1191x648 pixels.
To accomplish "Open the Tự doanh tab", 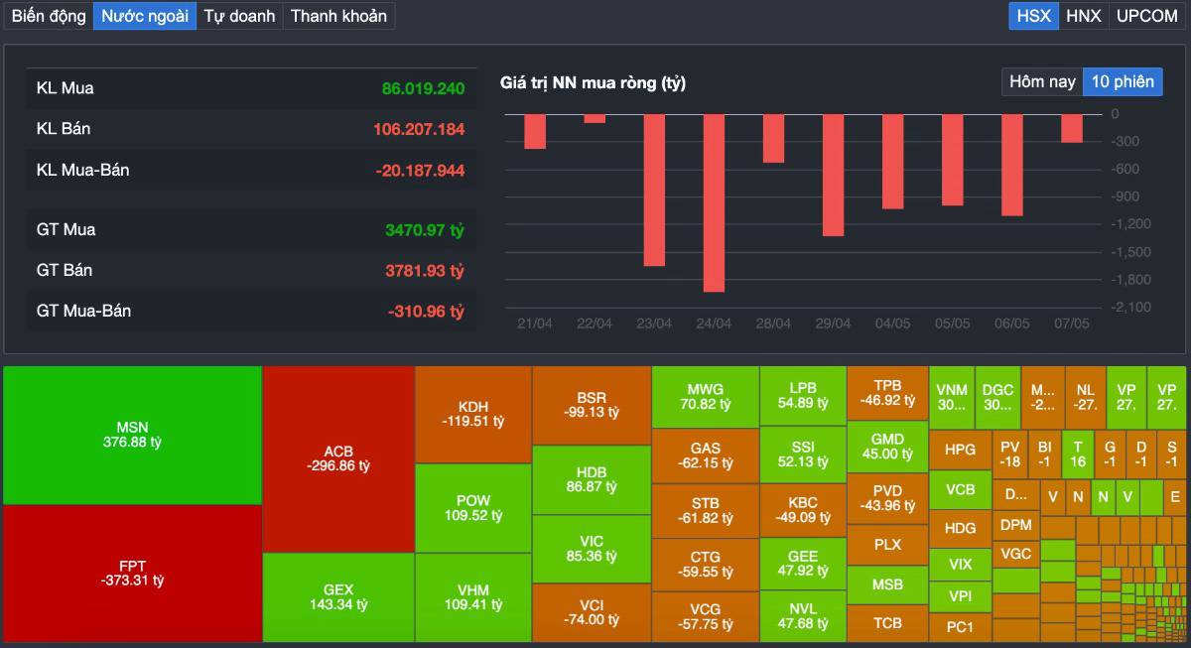I will tap(239, 16).
